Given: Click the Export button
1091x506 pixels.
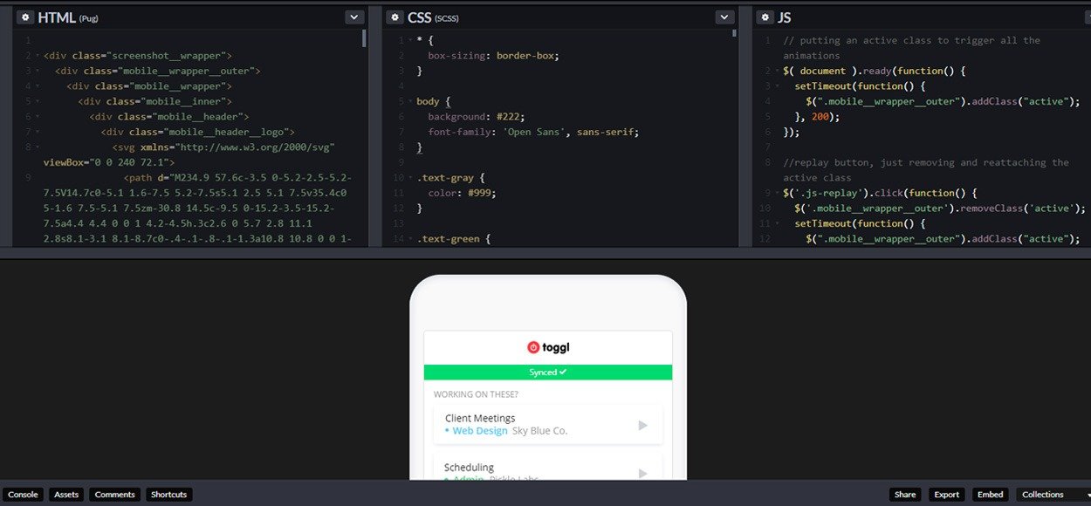Looking at the screenshot, I should click(x=947, y=495).
